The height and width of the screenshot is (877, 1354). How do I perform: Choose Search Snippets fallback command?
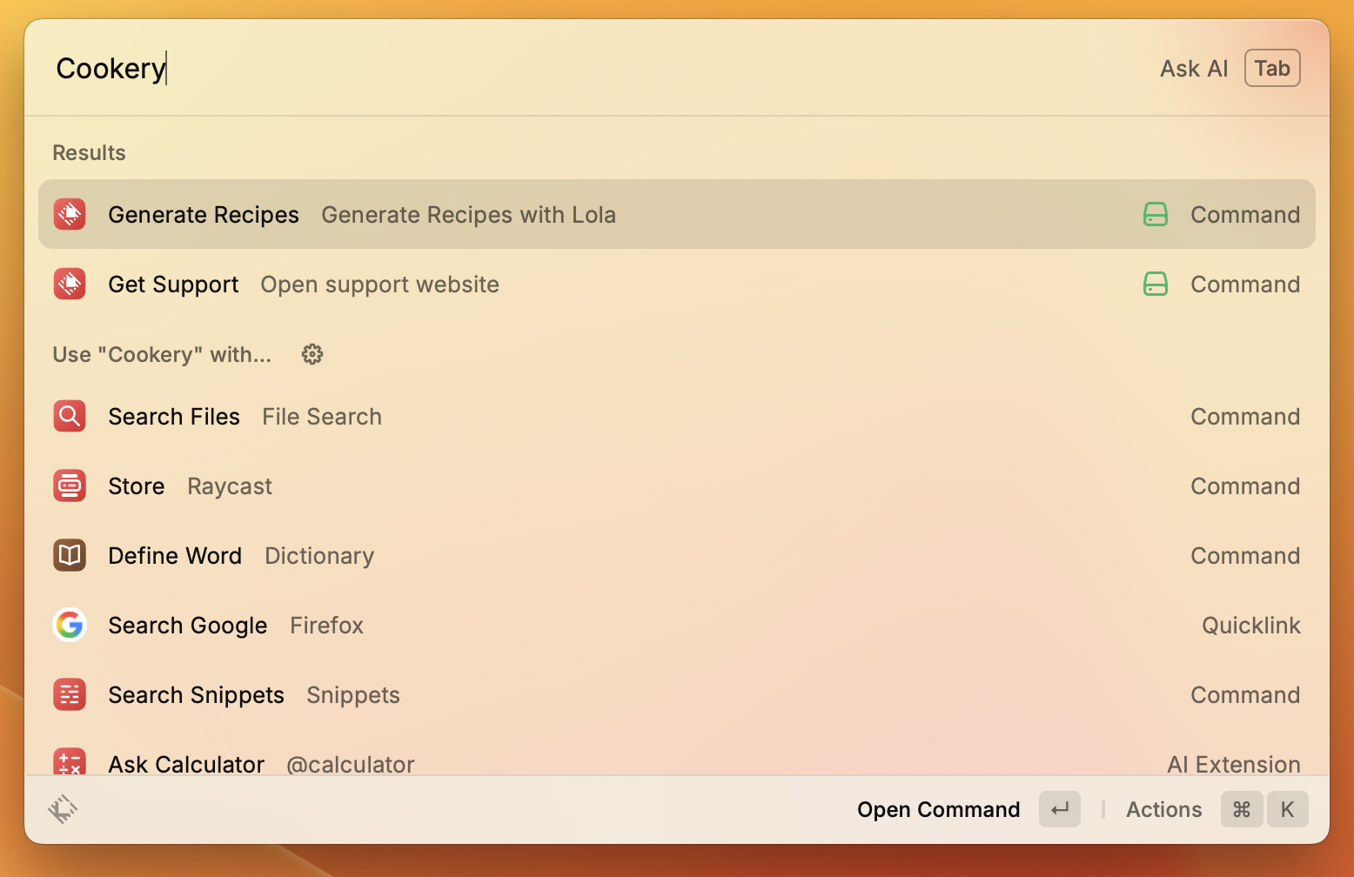tap(677, 694)
